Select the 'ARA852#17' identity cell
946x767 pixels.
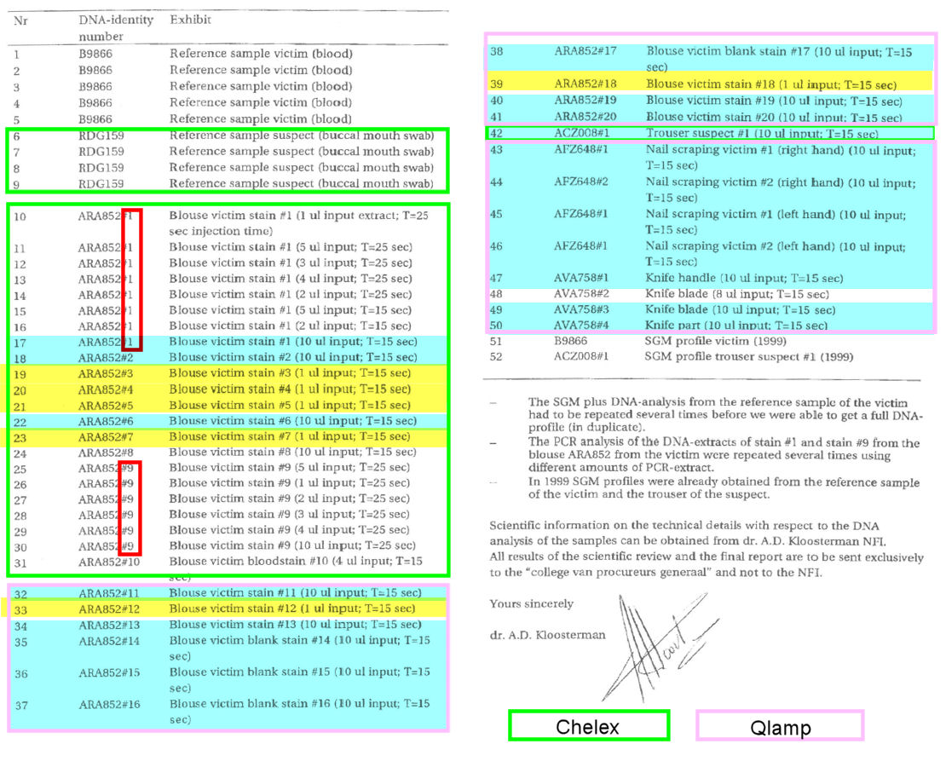585,51
